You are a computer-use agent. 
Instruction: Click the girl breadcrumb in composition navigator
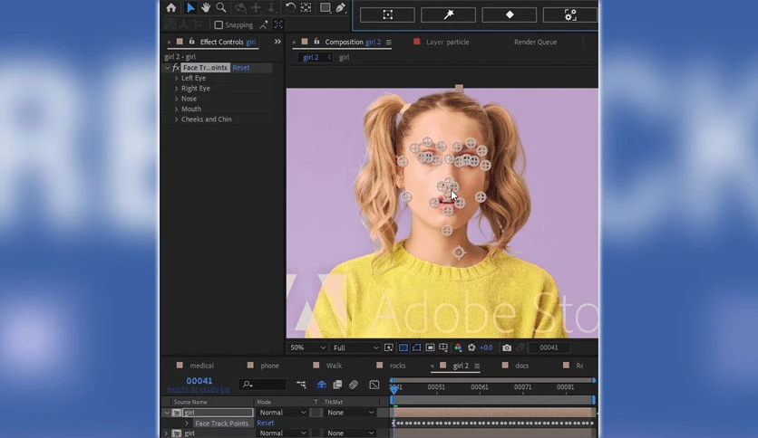click(345, 57)
